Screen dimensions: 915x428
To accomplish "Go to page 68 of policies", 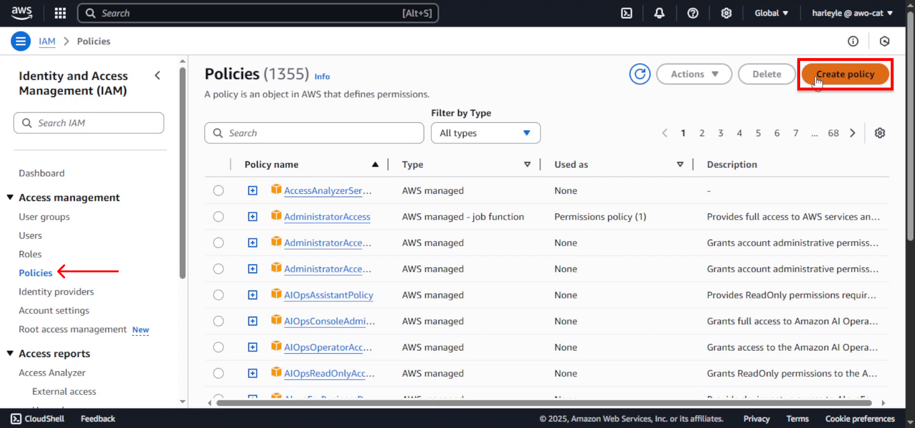I will point(833,133).
